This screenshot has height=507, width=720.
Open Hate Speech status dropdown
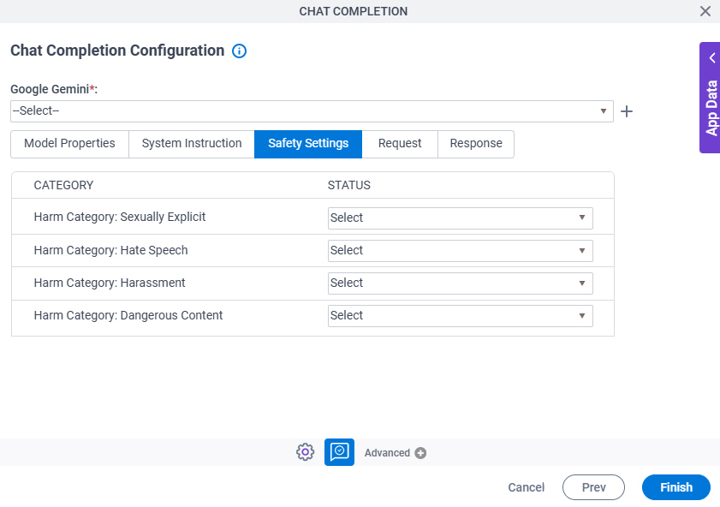[460, 251]
